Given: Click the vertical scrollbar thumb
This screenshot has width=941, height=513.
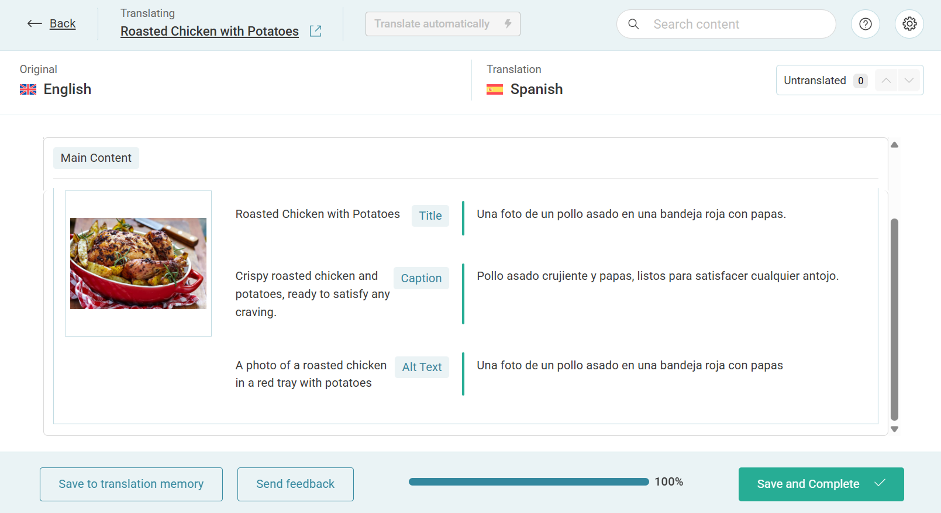Looking at the screenshot, I should [x=894, y=320].
